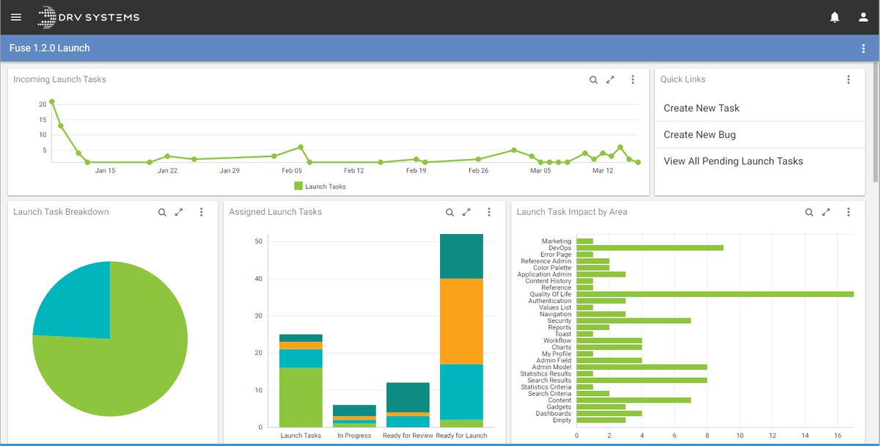Click the Quick Links title
880x446 pixels.
(683, 79)
